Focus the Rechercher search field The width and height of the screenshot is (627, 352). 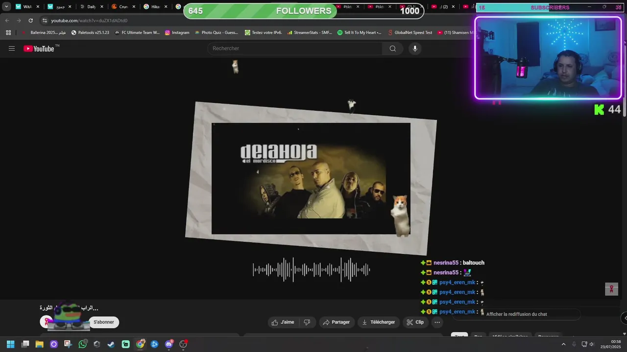[295, 48]
